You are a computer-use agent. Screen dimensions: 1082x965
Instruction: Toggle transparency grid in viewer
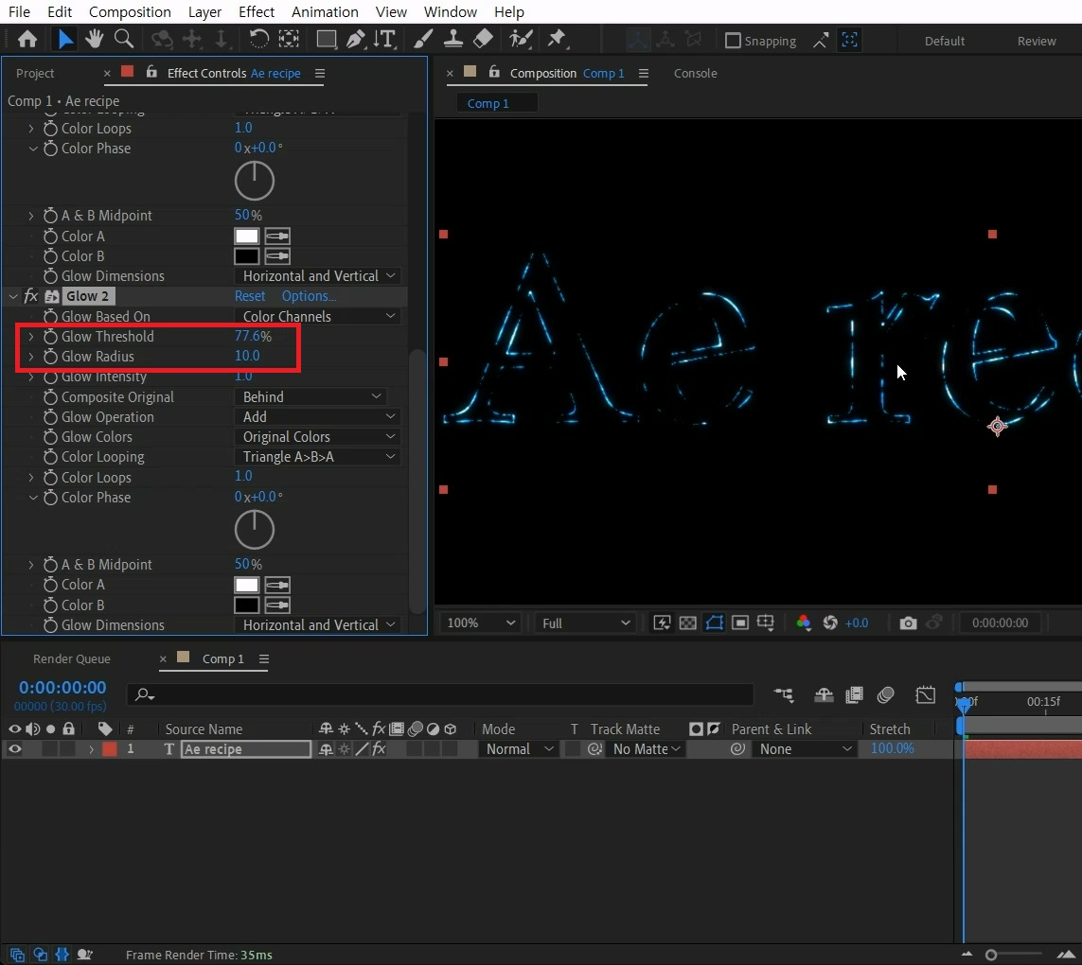point(688,623)
